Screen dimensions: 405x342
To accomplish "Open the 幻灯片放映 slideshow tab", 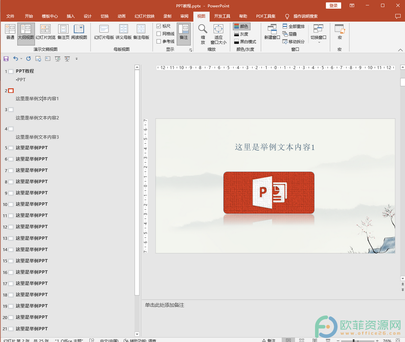I will 144,16.
